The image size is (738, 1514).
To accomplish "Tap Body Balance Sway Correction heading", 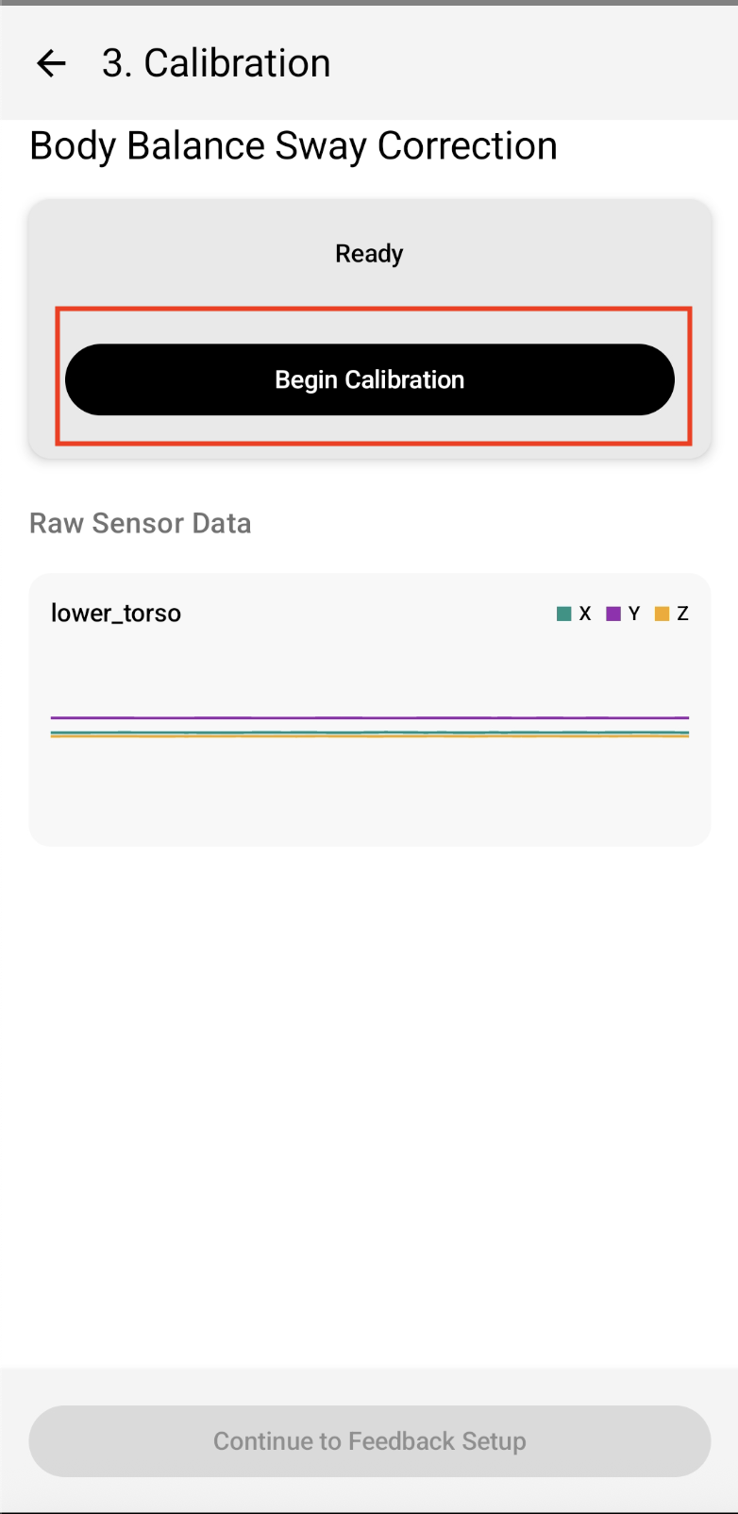I will point(294,146).
